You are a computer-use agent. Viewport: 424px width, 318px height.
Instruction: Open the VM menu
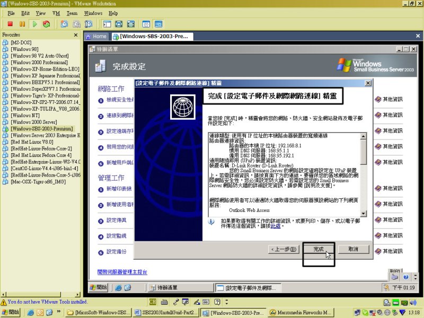tap(56, 13)
